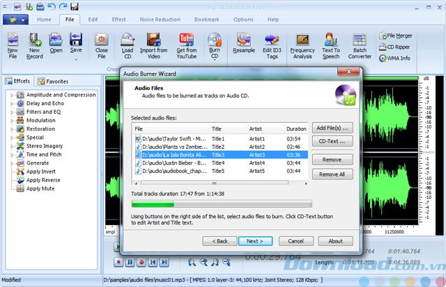
Task: Open CD Ripper tool
Action: 395,47
